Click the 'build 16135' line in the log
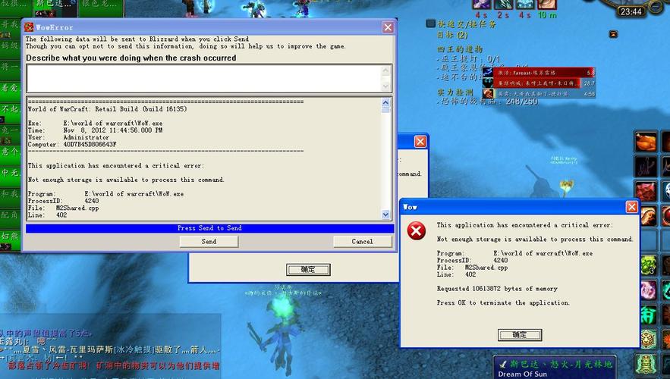 pyautogui.click(x=107, y=109)
